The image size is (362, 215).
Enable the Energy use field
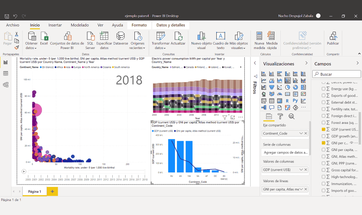pos(323,90)
